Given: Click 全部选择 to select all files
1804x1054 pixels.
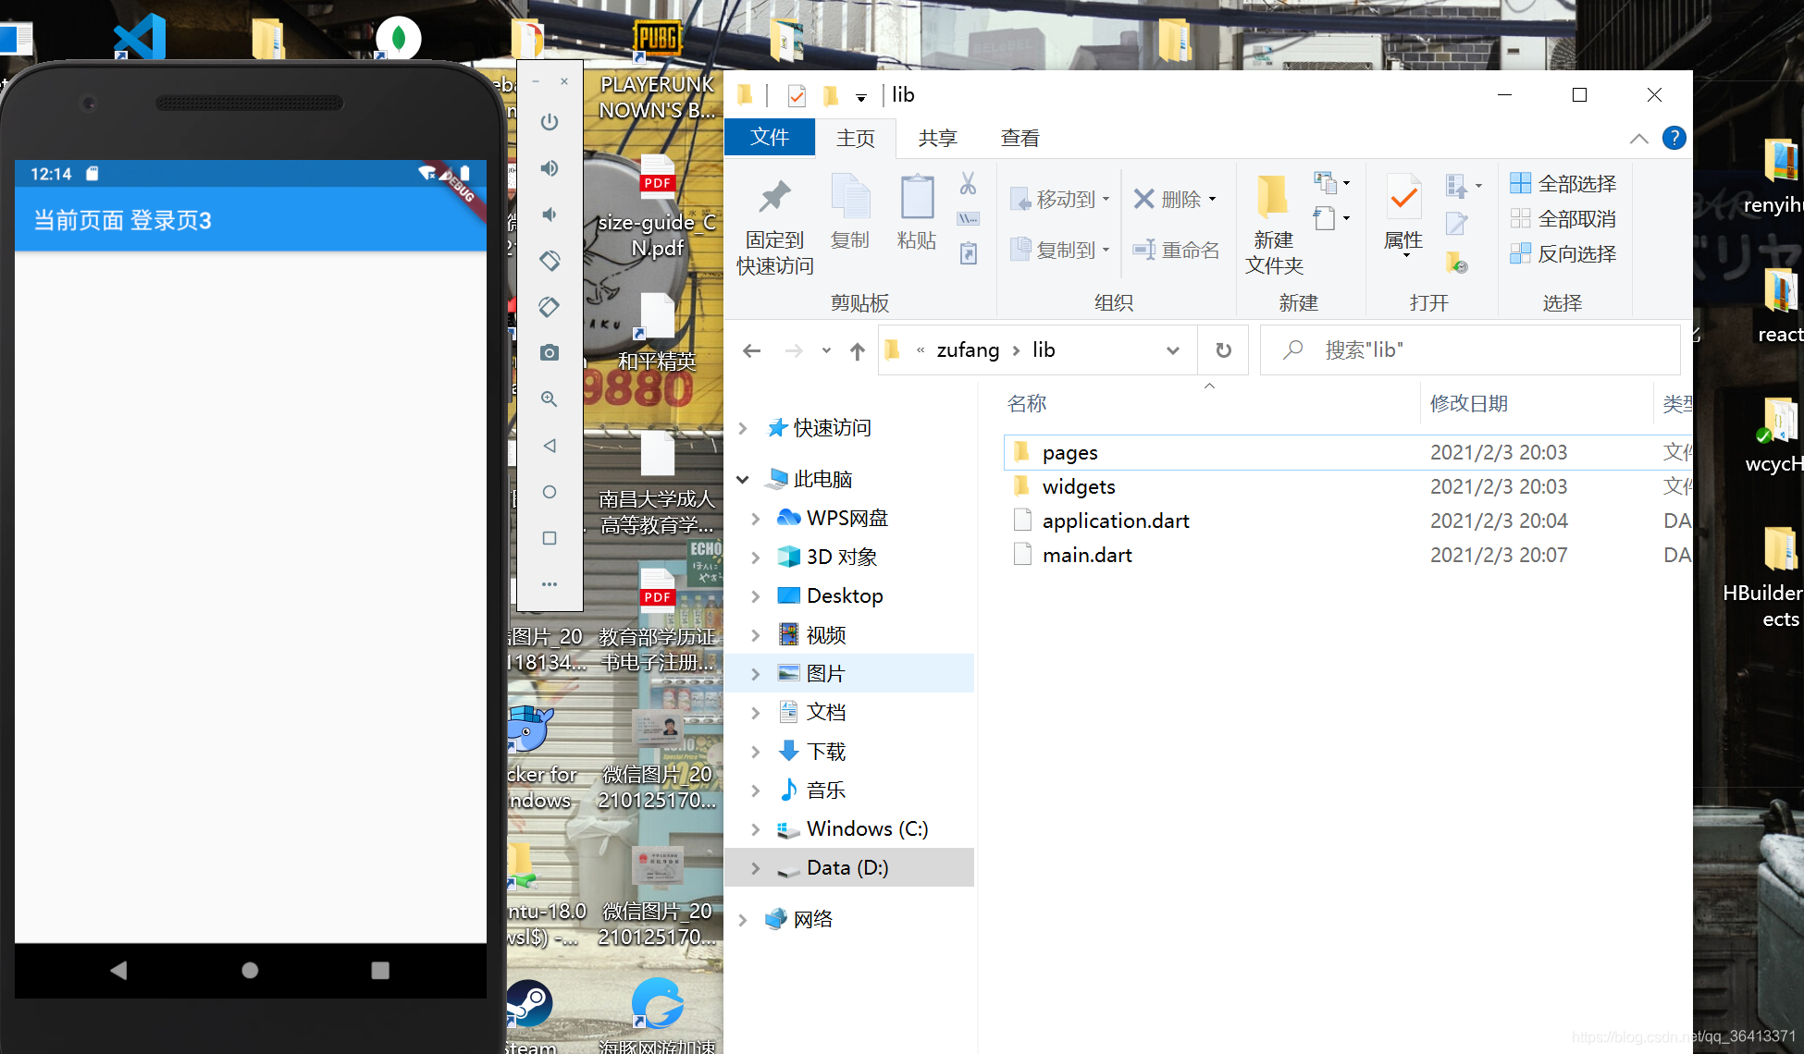Looking at the screenshot, I should tap(1563, 182).
